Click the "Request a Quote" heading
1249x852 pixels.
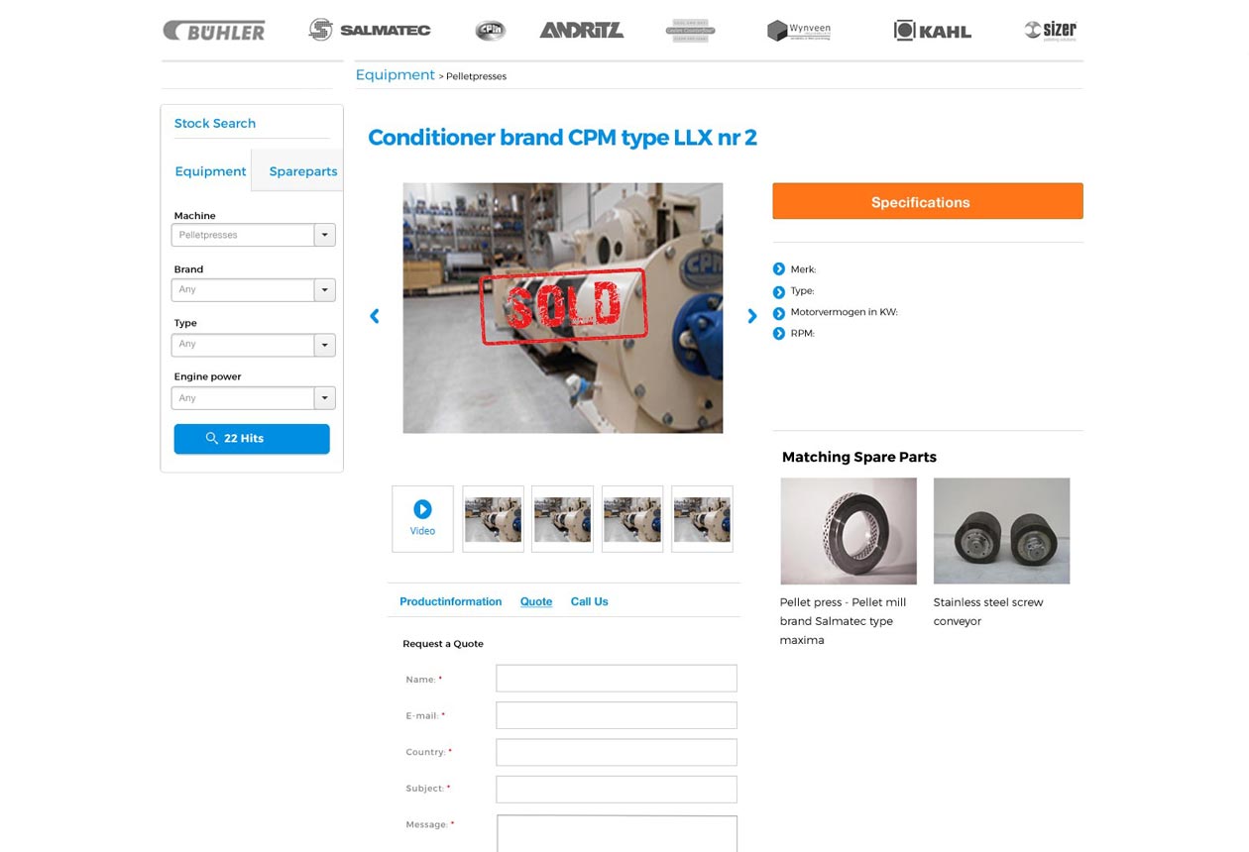pos(443,644)
